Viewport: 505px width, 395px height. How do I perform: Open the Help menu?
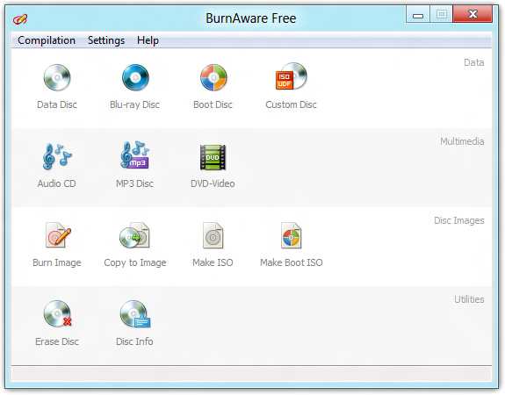[148, 40]
